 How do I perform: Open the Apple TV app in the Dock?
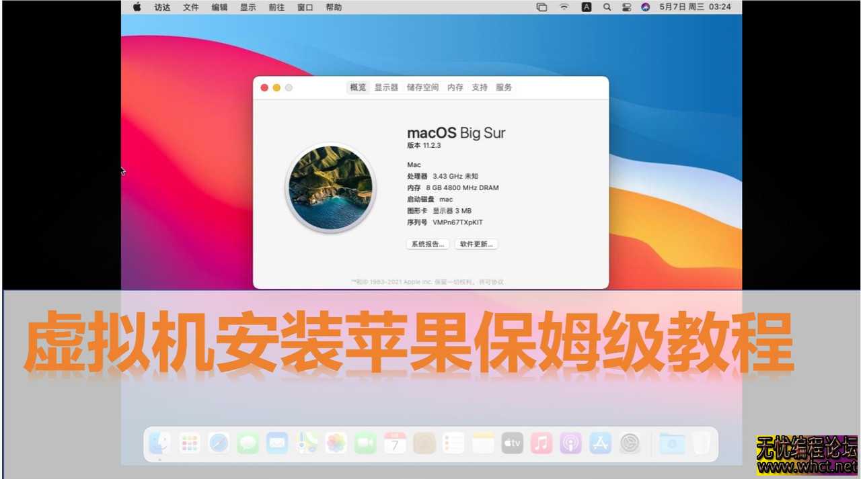512,443
